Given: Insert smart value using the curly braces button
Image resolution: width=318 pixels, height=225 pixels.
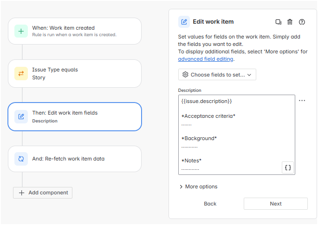Looking at the screenshot, I should tap(288, 167).
